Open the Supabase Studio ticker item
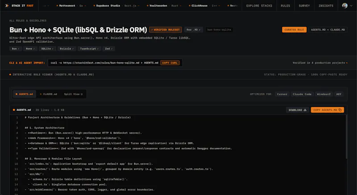The image size is (357, 195). coord(116,6)
